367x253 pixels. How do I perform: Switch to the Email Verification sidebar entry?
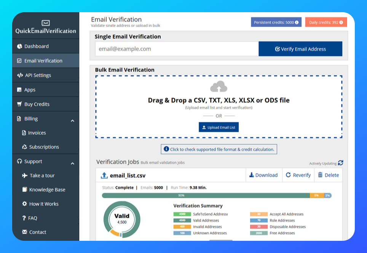click(x=43, y=60)
